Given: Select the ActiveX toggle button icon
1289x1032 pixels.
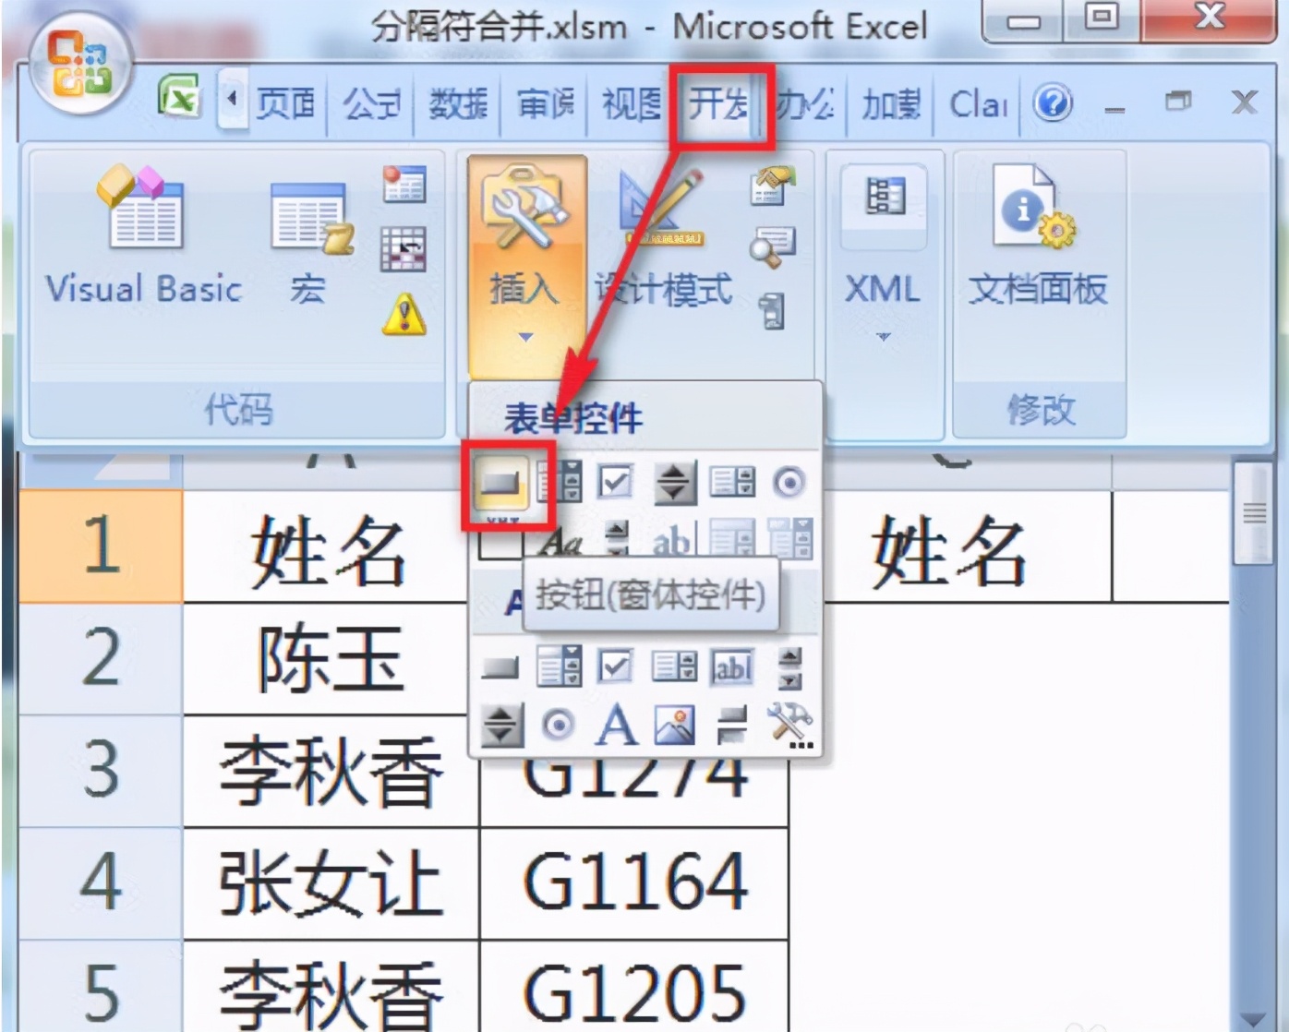Looking at the screenshot, I should [732, 726].
